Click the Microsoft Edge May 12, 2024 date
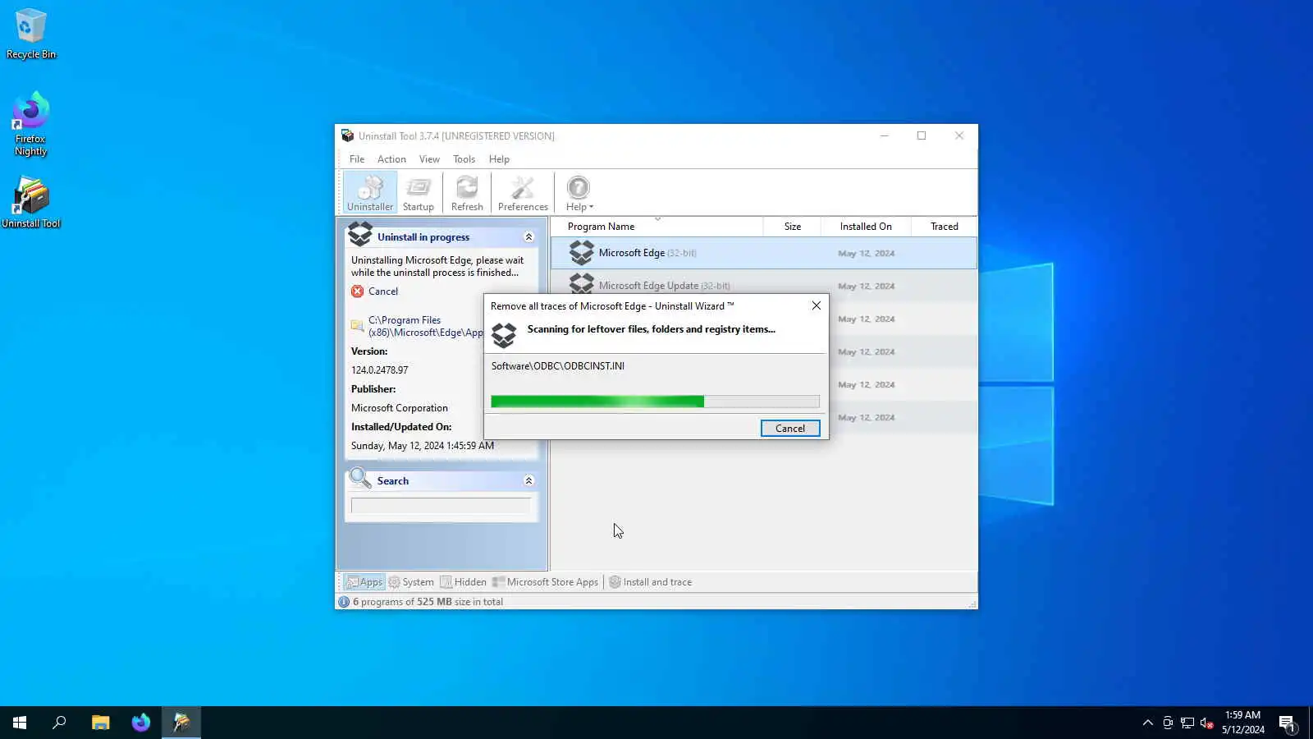This screenshot has width=1313, height=739. pos(866,254)
